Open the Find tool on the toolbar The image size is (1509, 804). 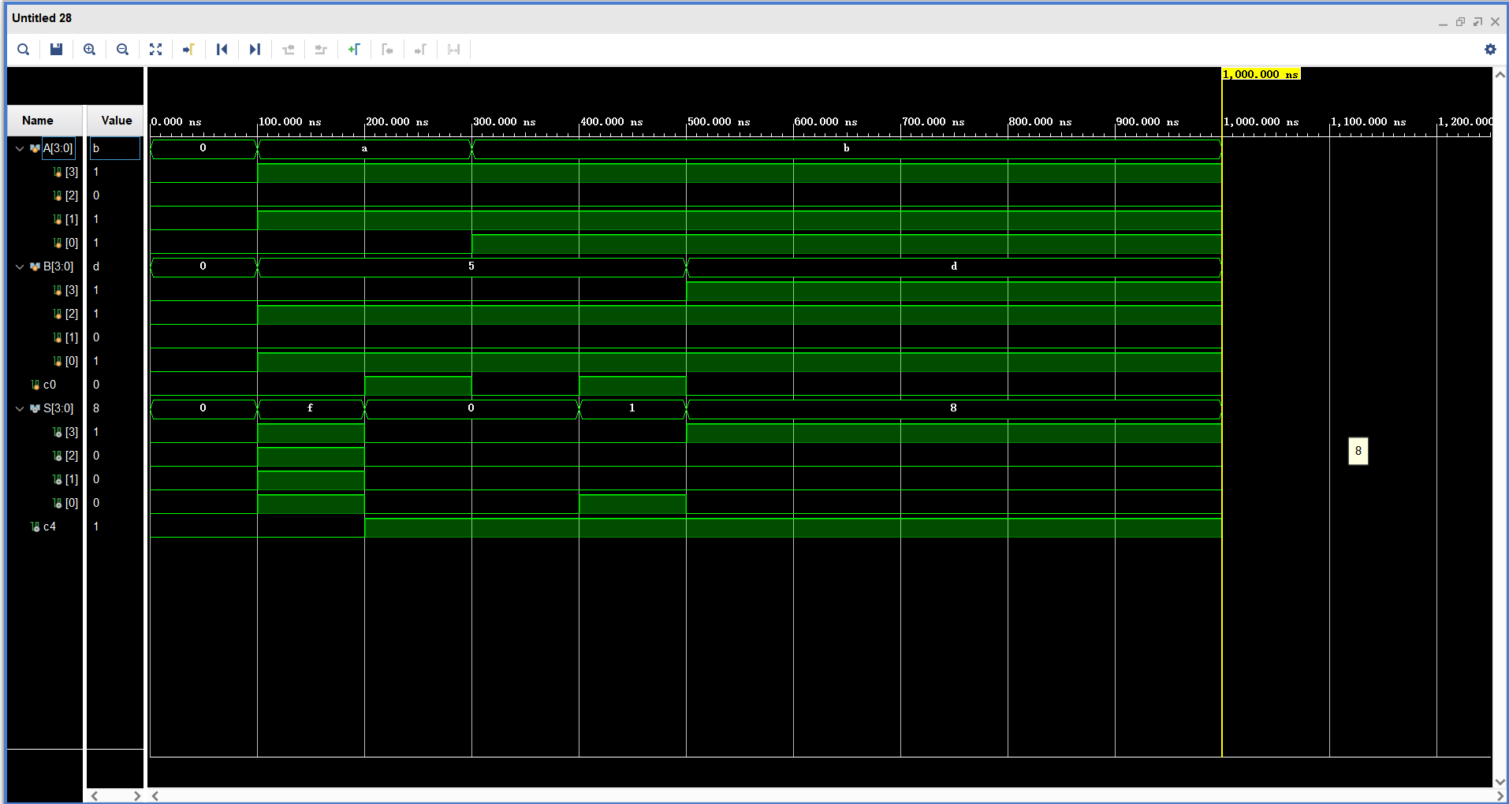[23, 49]
